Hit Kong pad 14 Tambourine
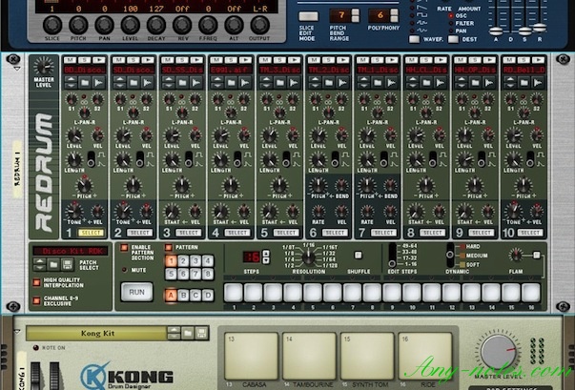 pyautogui.click(x=309, y=356)
